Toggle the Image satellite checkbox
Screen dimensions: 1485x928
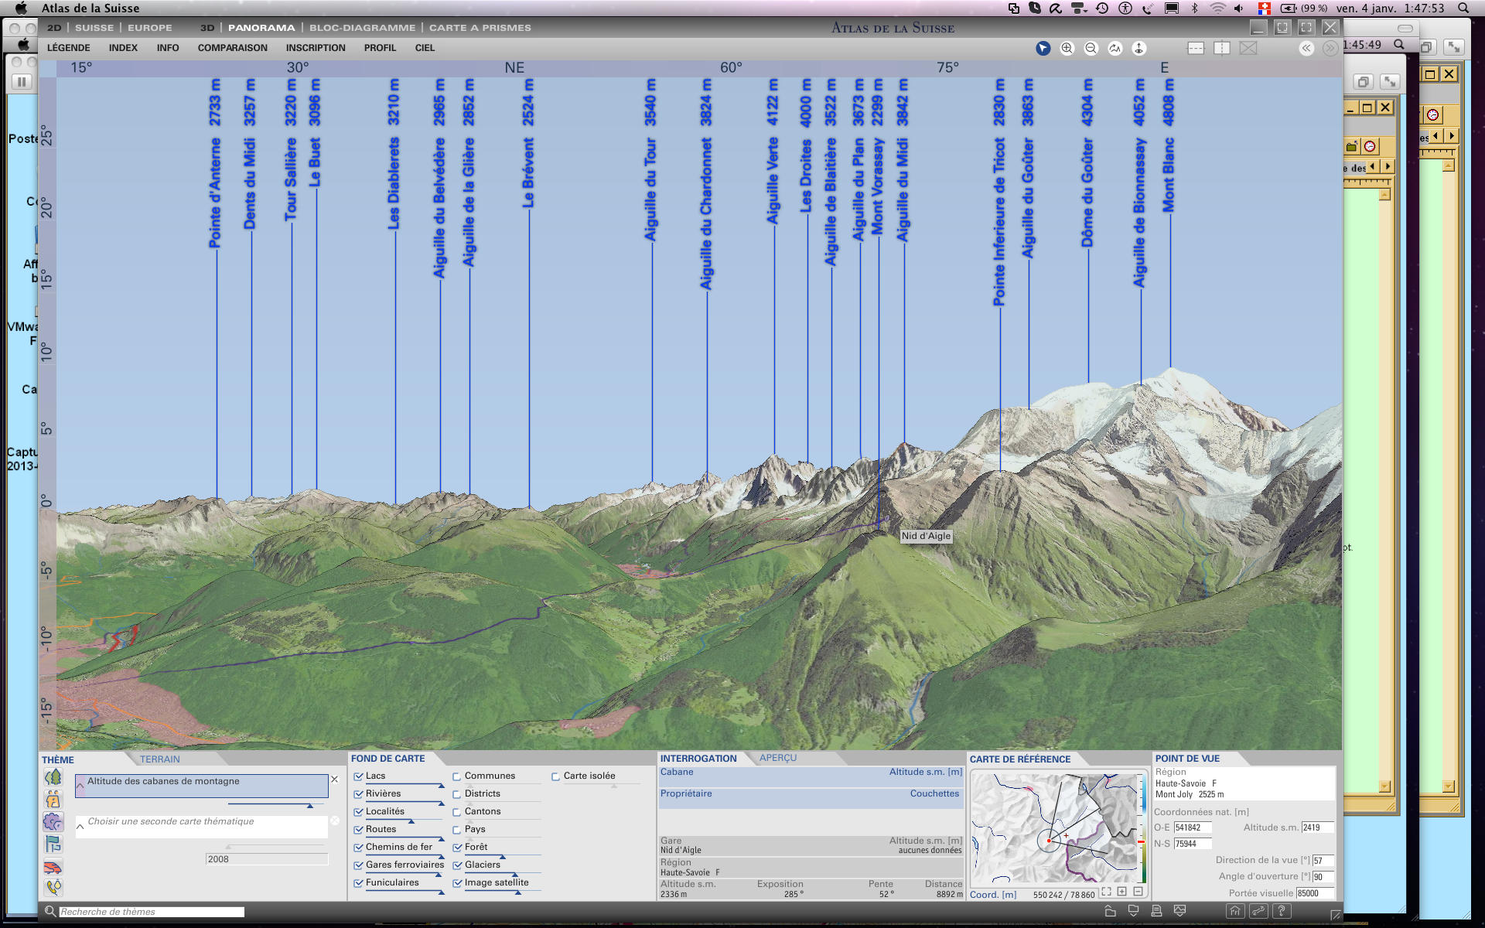[457, 883]
